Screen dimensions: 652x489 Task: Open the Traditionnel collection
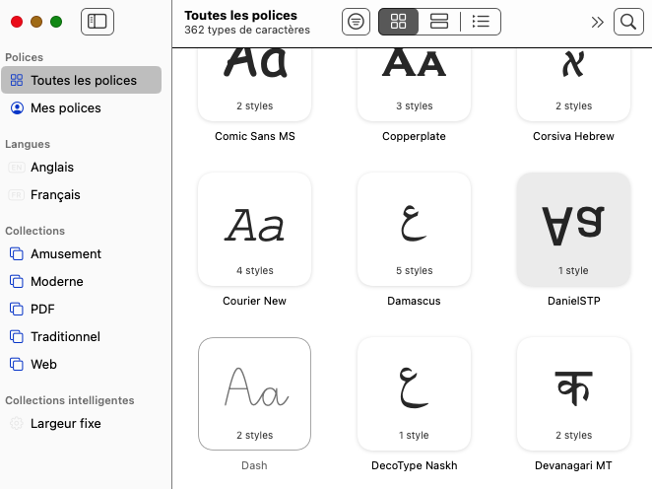coord(65,336)
